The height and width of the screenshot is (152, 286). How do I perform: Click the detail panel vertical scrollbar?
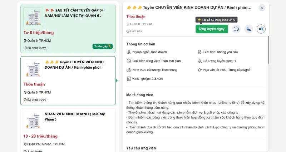[268, 89]
